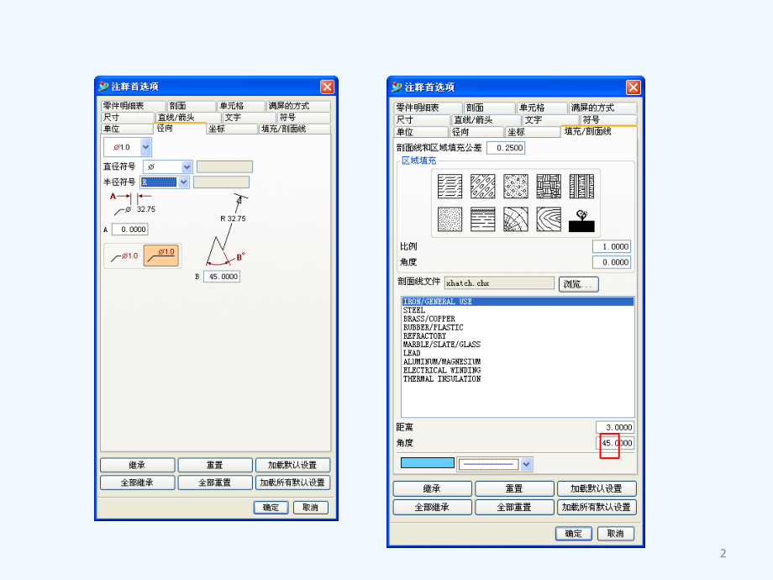Click the 距离 distance input field
This screenshot has width=773, height=580.
614,427
